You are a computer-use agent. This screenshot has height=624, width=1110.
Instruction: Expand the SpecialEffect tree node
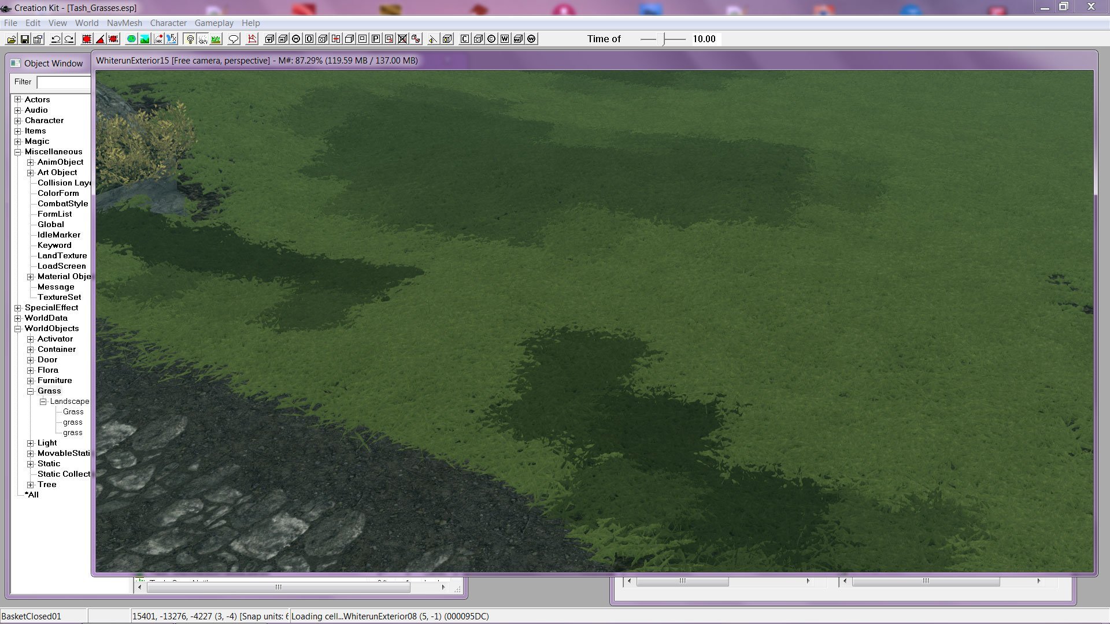tap(18, 308)
